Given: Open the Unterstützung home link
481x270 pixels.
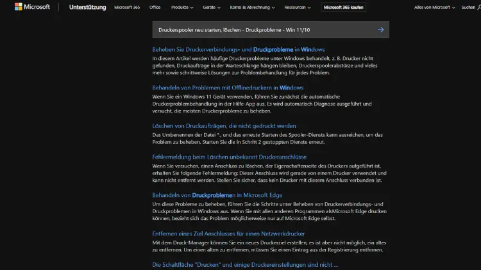Looking at the screenshot, I should tap(87, 7).
